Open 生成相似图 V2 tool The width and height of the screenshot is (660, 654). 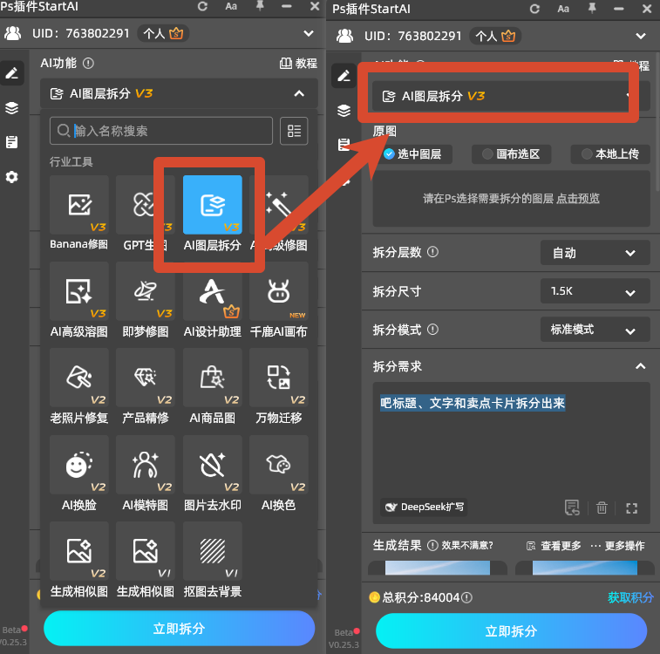(x=78, y=560)
